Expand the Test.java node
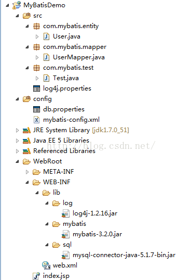192x280 pixels. [37, 78]
